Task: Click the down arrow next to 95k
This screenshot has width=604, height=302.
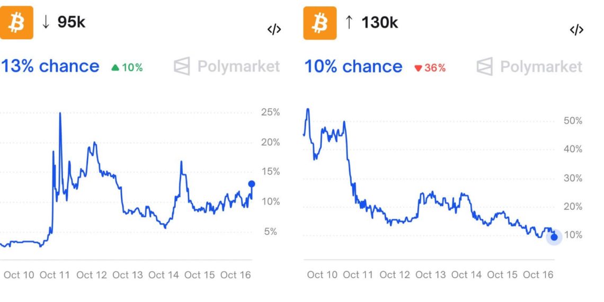Action: tap(46, 22)
